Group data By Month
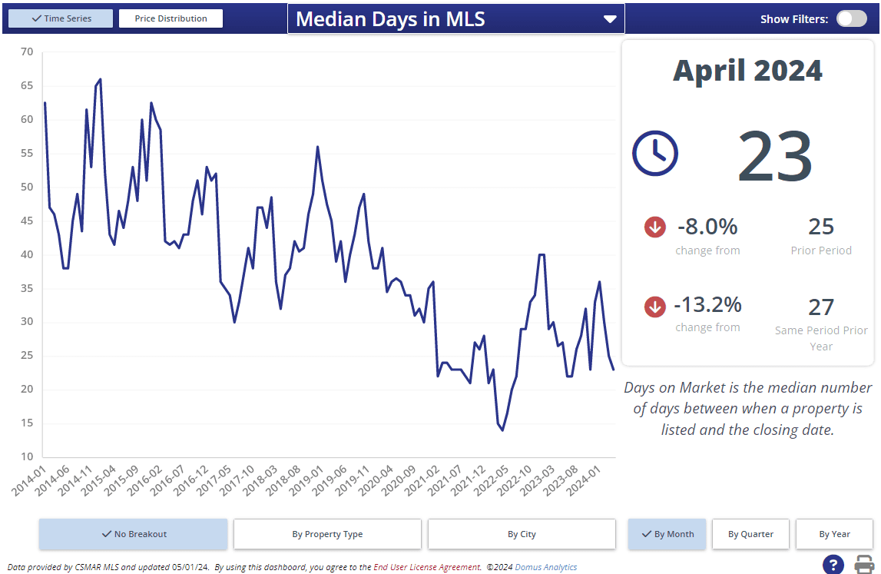The height and width of the screenshot is (574, 881). click(x=667, y=534)
